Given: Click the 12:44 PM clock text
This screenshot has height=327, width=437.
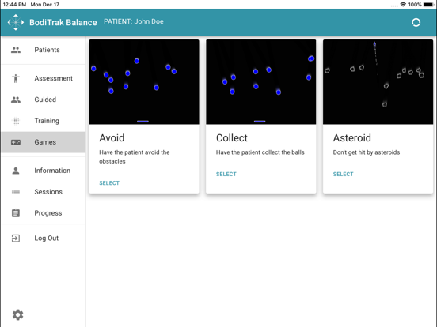Looking at the screenshot, I should tap(14, 5).
